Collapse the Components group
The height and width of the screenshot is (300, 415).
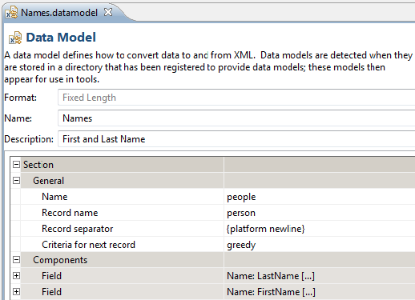pyautogui.click(x=16, y=259)
